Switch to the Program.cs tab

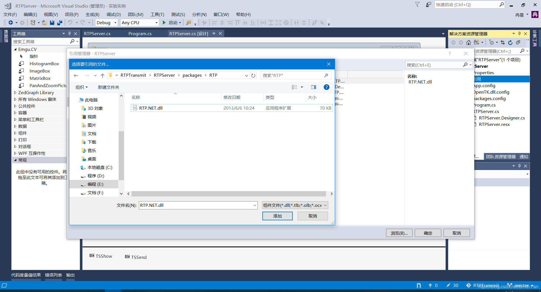(x=140, y=33)
